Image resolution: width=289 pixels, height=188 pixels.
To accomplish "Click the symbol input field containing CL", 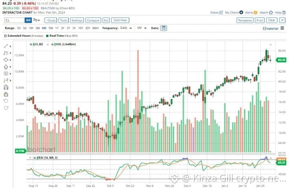I will pyautogui.click(x=14, y=20).
